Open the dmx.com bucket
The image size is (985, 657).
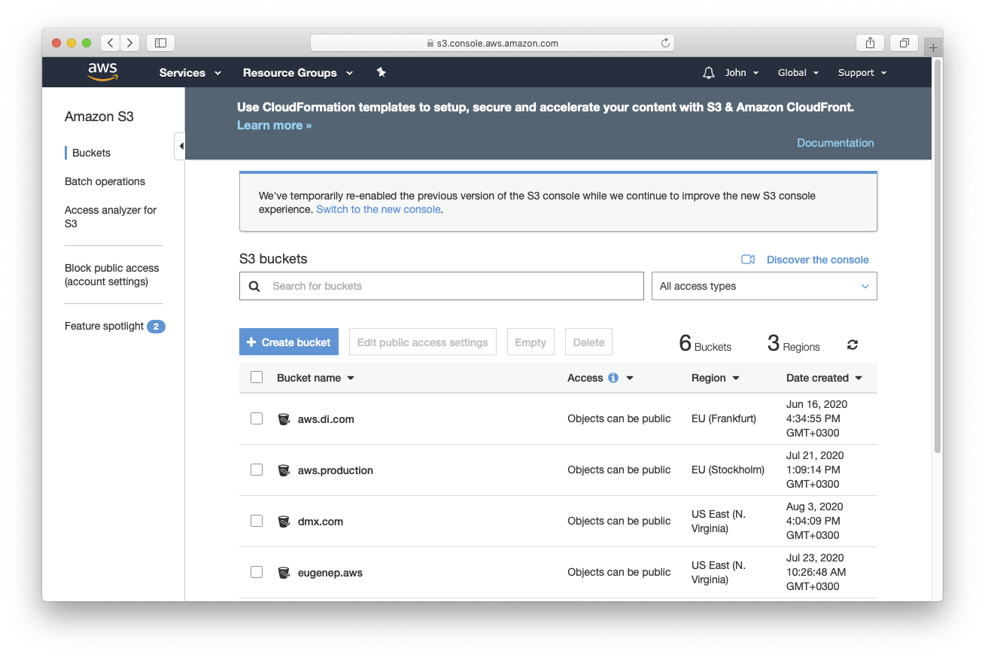321,522
